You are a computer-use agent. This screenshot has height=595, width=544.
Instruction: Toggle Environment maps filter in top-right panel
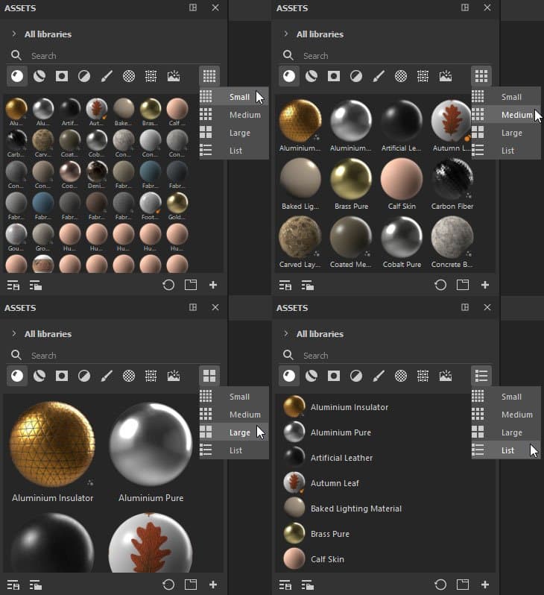[446, 76]
